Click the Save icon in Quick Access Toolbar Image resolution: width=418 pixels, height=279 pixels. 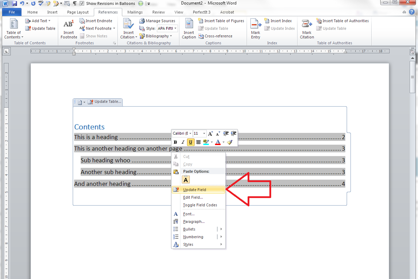point(15,3)
